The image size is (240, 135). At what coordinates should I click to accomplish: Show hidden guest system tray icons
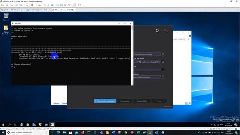(212, 125)
